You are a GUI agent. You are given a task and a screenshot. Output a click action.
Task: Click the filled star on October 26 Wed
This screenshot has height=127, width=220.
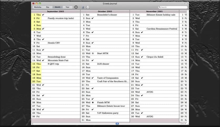tap(93, 102)
